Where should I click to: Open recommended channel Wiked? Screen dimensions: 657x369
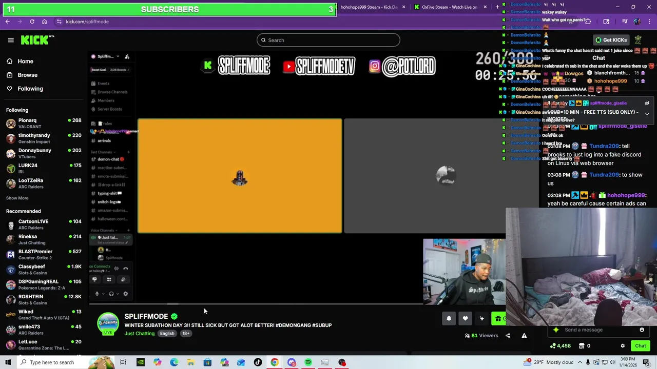tap(44, 315)
